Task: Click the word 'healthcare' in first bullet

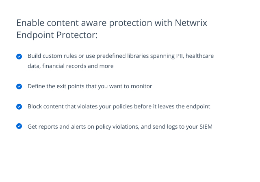Action: (199, 56)
